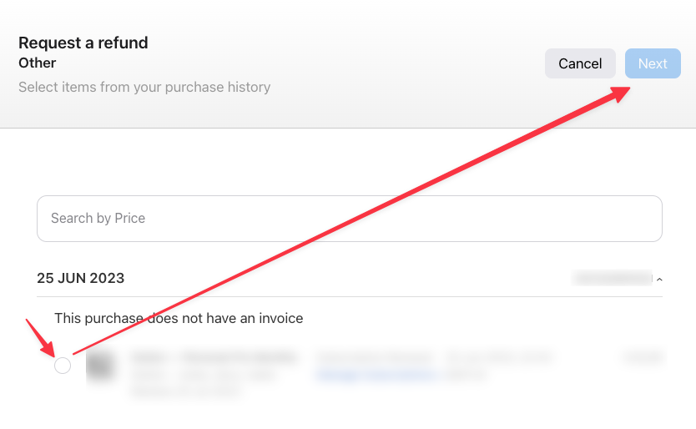Click the "Other" reason subtitle
This screenshot has height=429, width=696.
point(38,63)
